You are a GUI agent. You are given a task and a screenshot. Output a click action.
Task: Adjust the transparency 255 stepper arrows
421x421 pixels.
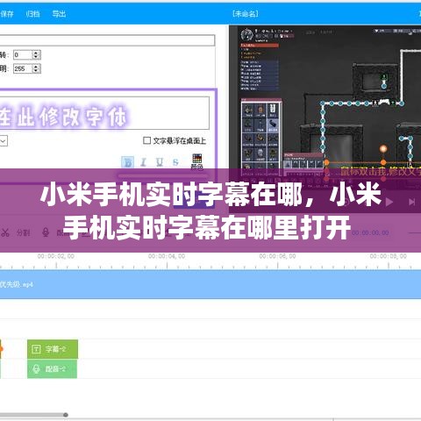36,68
